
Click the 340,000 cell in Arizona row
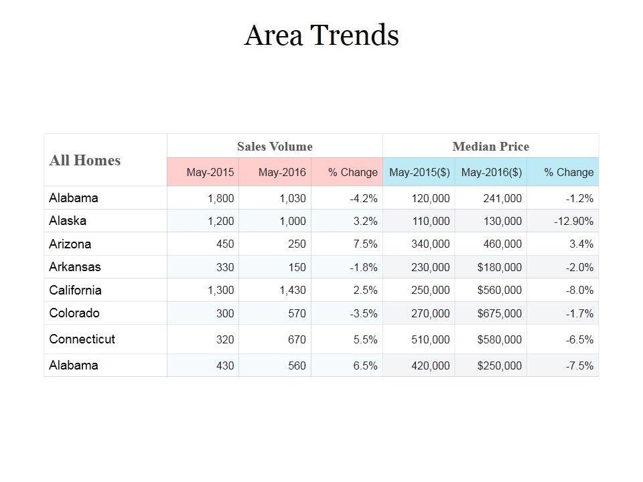point(419,244)
